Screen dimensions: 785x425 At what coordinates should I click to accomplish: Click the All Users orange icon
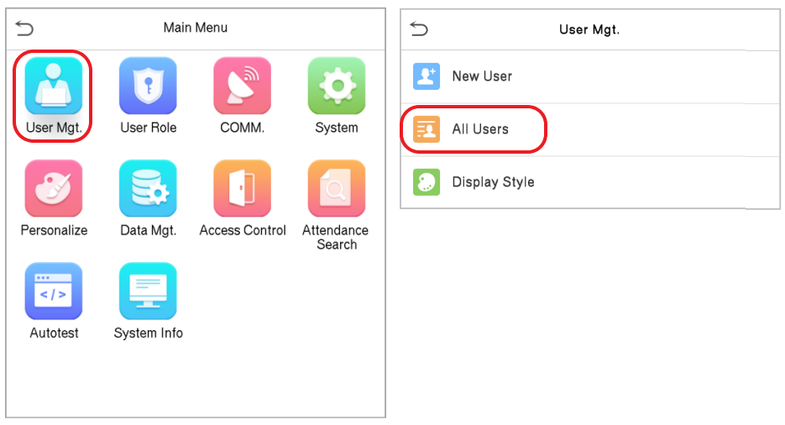(x=427, y=129)
